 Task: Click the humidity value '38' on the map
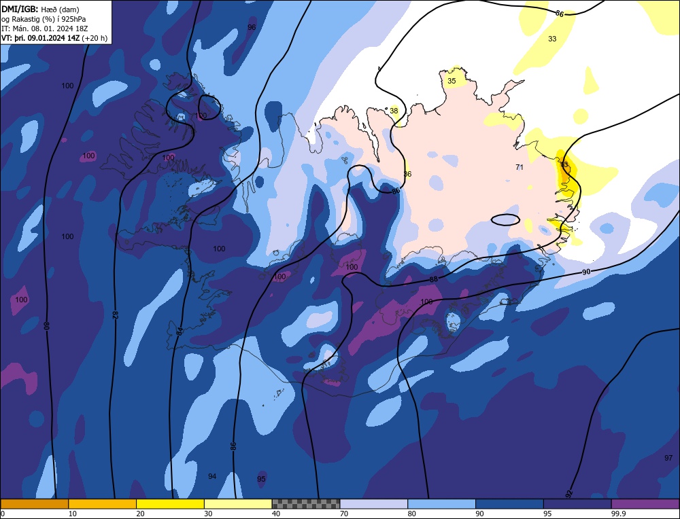click(x=394, y=111)
